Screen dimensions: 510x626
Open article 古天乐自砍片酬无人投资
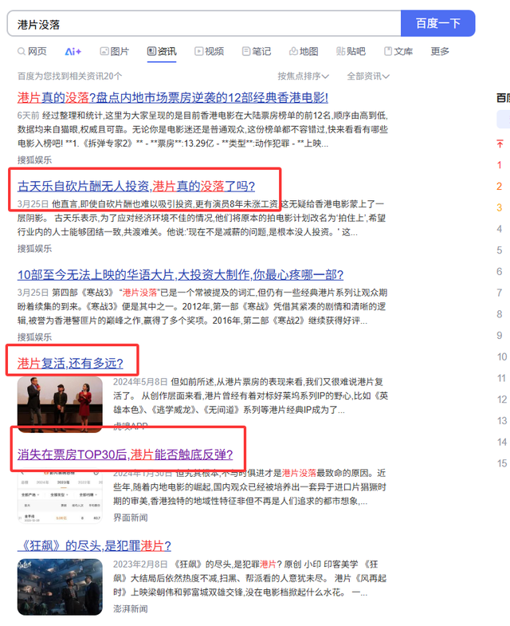(136, 186)
